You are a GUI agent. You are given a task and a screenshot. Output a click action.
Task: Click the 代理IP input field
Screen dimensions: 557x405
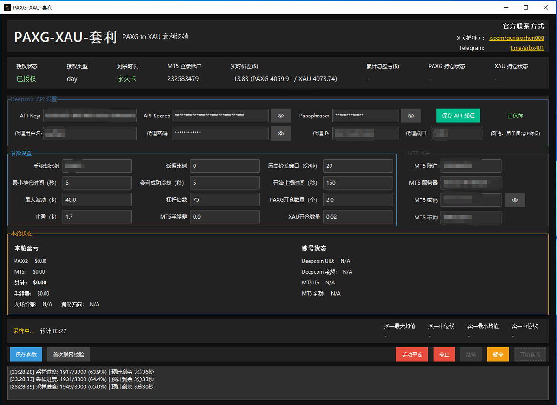(x=365, y=133)
